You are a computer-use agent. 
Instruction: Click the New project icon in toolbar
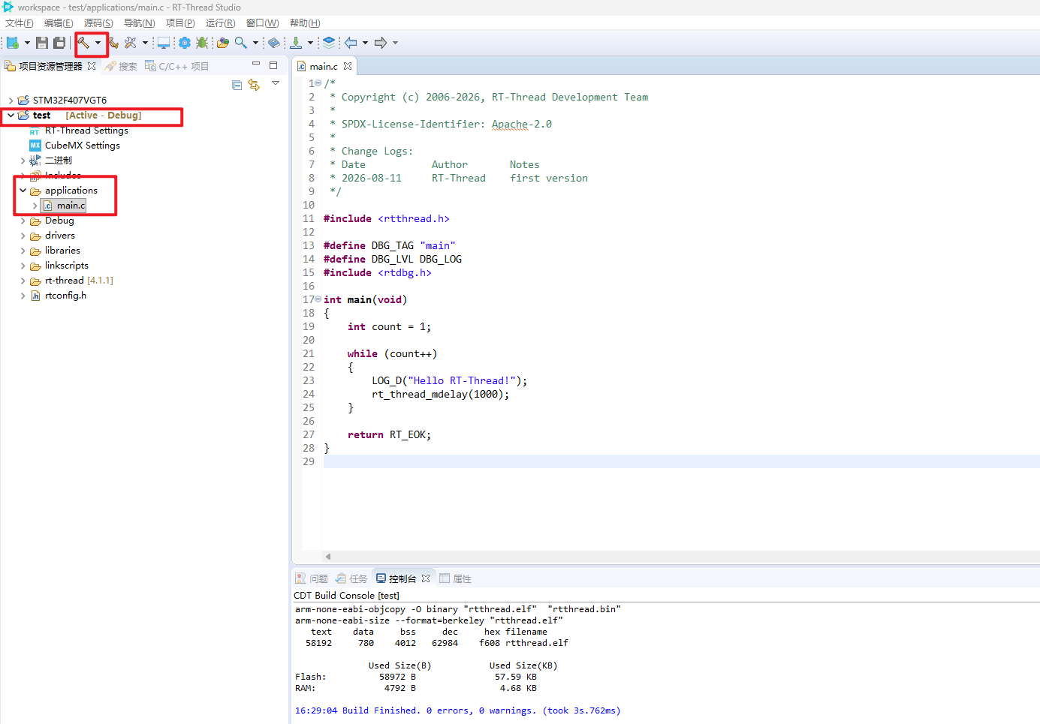[13, 43]
